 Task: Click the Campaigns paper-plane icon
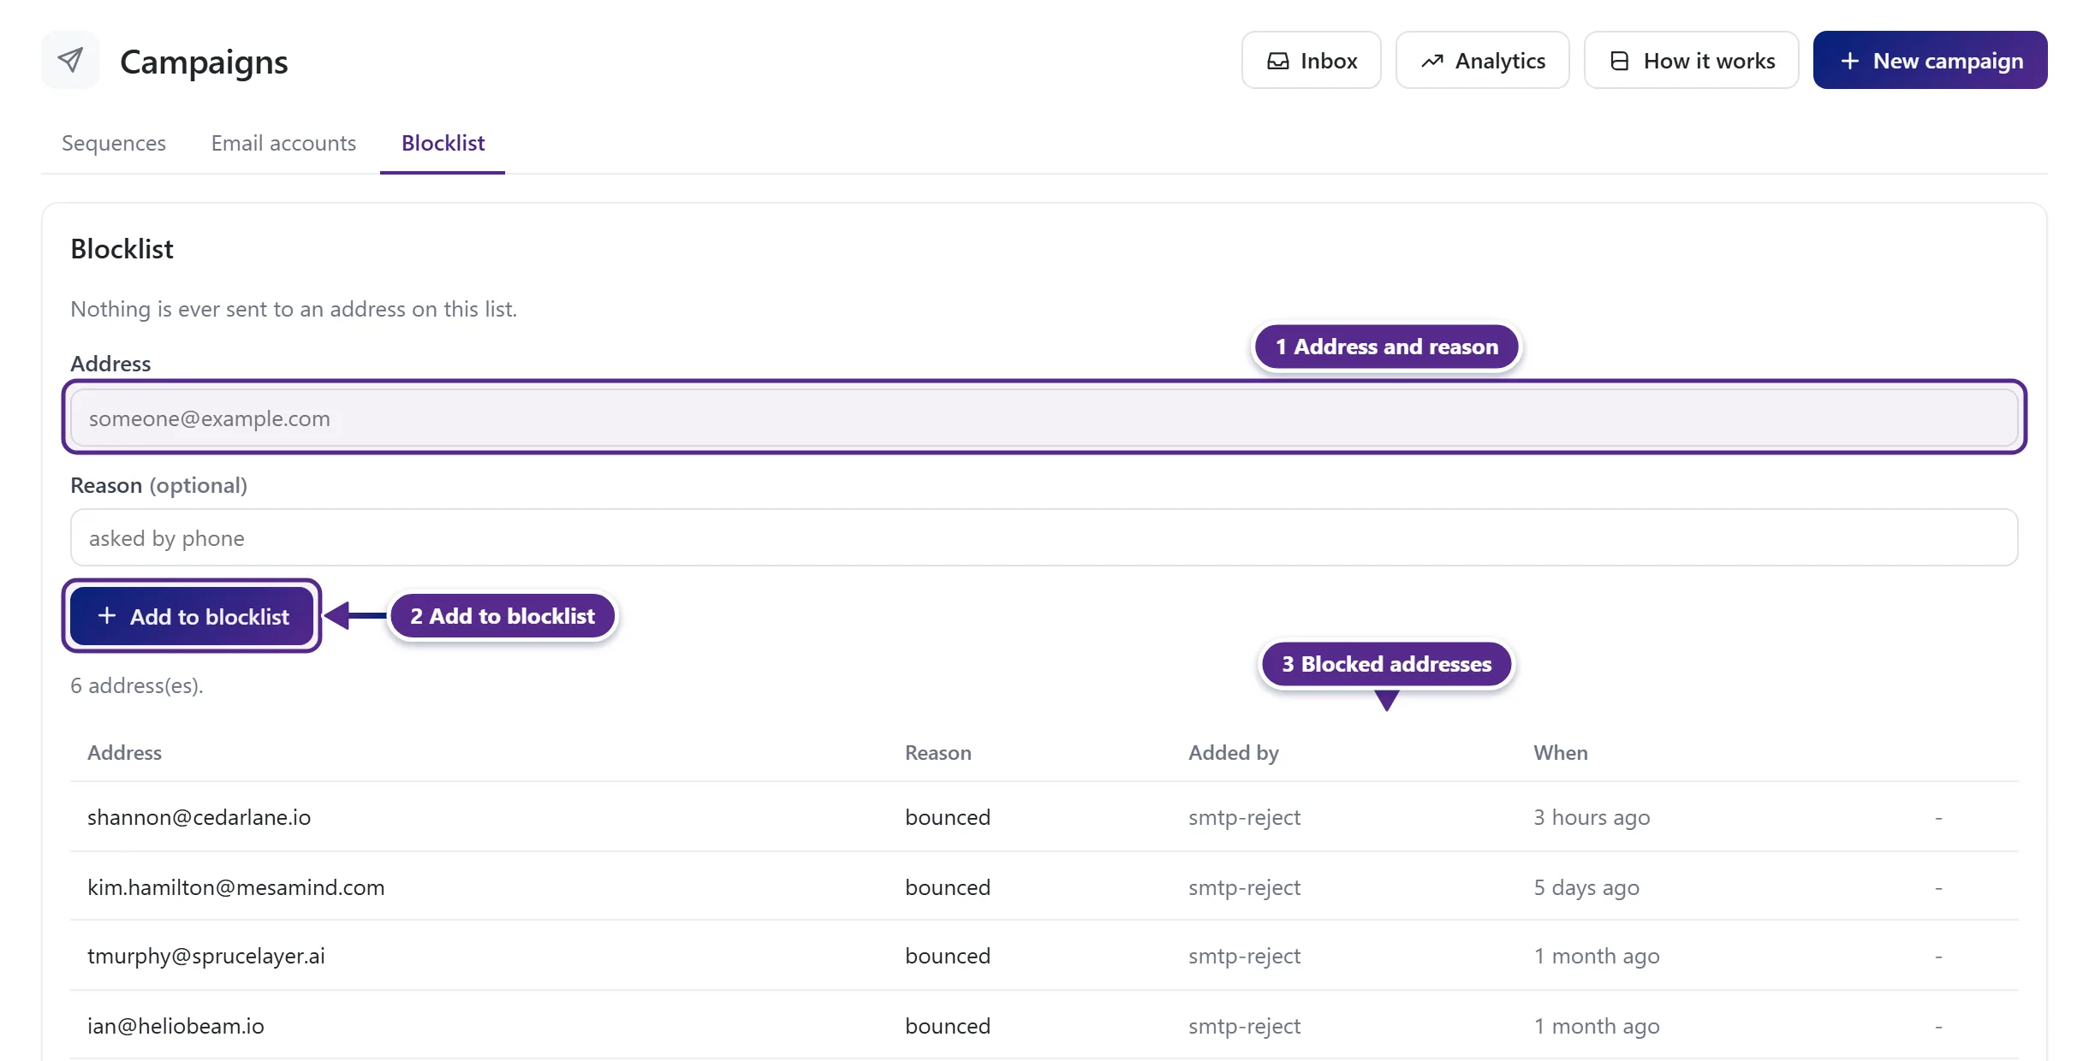click(70, 60)
